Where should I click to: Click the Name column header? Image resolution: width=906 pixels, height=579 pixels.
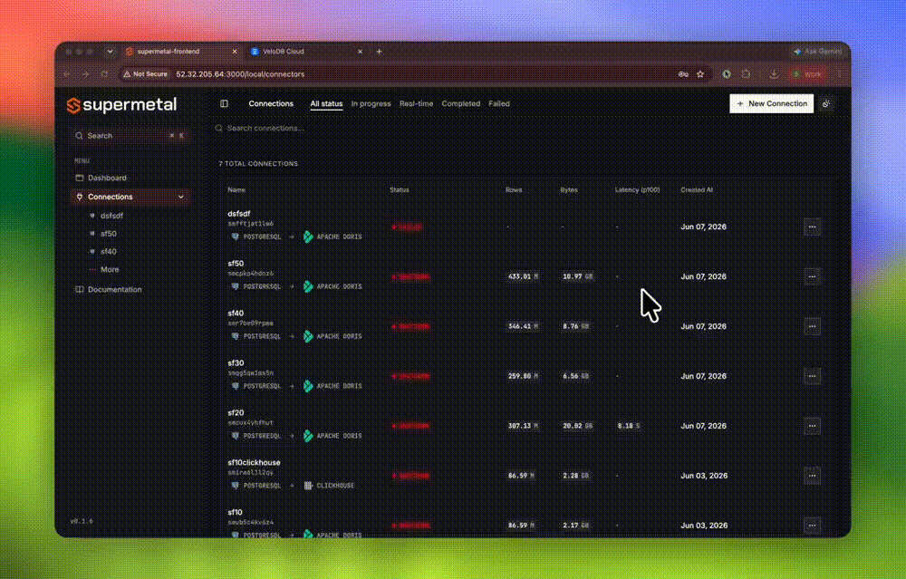(236, 189)
